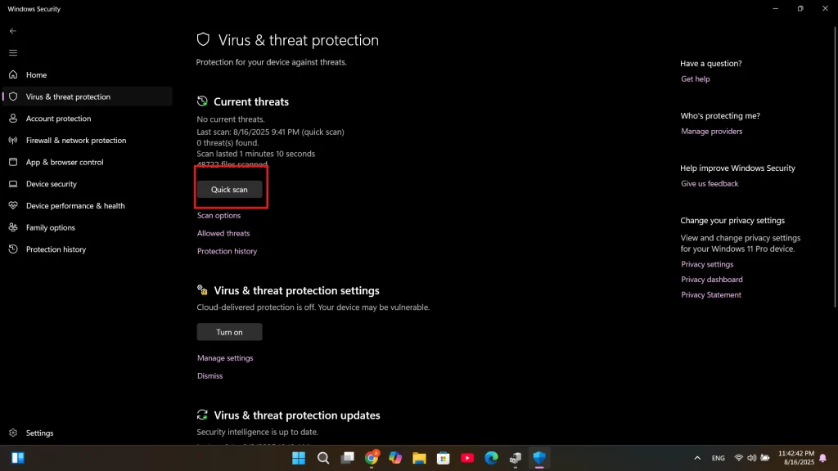The height and width of the screenshot is (471, 838).
Task: Select Family options in sidebar
Action: [x=50, y=227]
